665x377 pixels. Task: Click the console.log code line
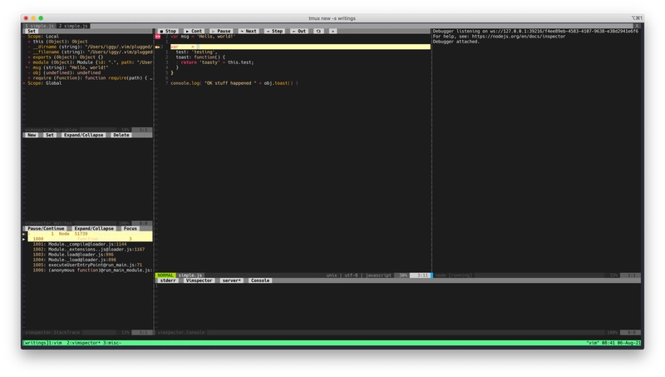[234, 83]
